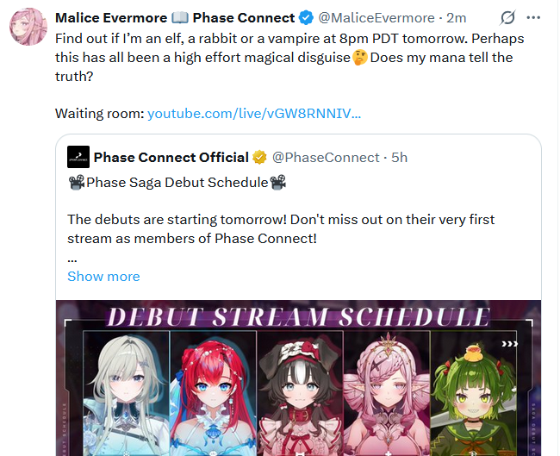Screen dimensions: 560x456
Task: Click the film projector emoji before Phase Saga
Action: (76, 182)
